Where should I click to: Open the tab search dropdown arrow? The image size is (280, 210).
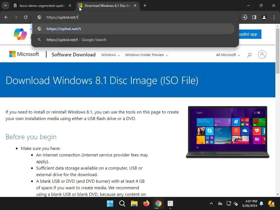[5, 5]
